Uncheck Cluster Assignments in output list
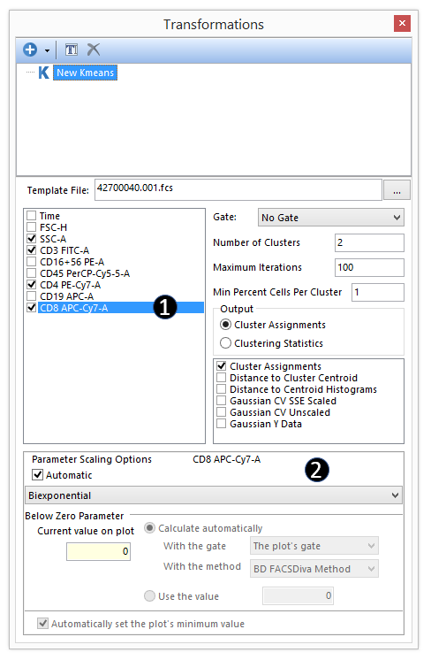This screenshot has width=431, height=660. click(x=222, y=366)
